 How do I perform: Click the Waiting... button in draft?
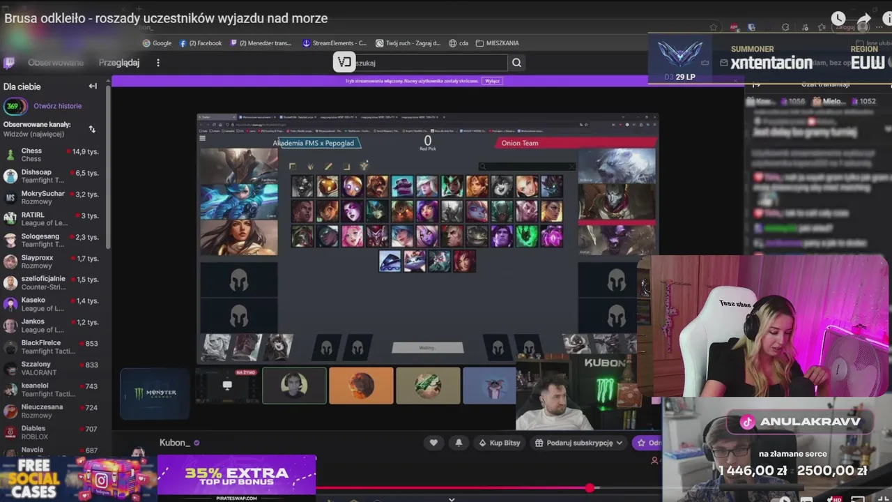(428, 347)
